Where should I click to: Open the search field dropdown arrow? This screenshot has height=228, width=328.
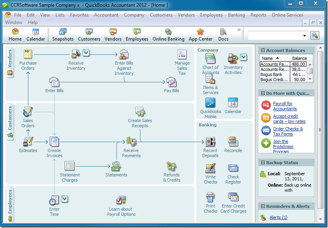304,36
